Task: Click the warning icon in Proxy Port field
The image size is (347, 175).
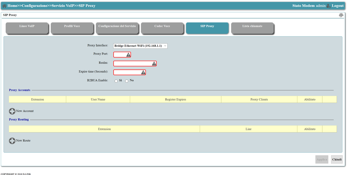Action: pos(128,55)
